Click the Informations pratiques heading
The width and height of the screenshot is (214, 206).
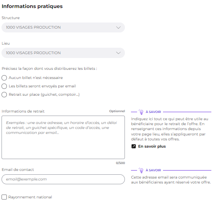tap(32, 6)
